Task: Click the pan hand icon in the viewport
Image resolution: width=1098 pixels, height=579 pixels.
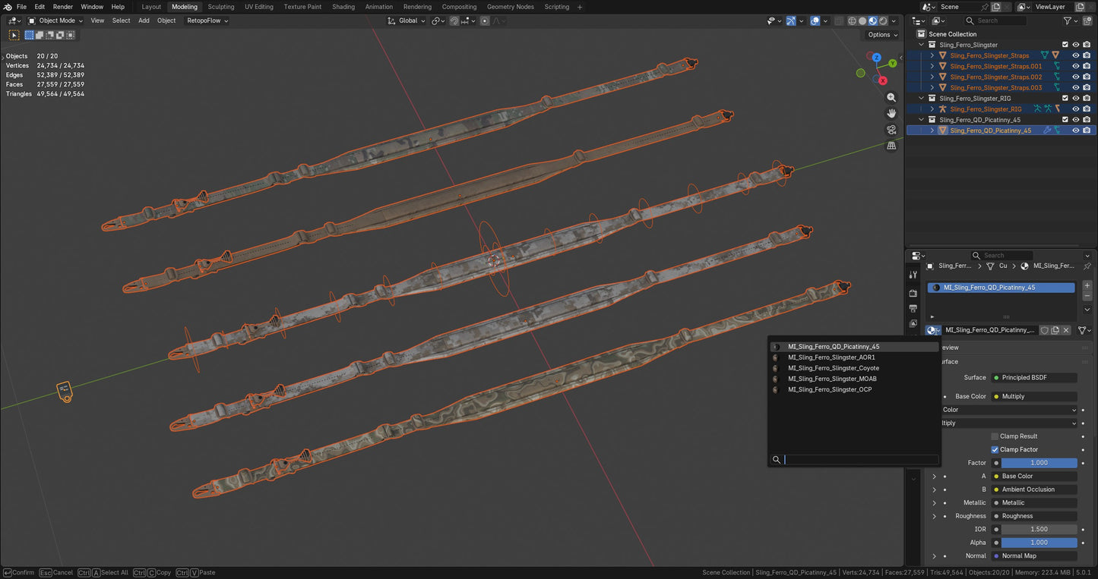Action: [891, 113]
